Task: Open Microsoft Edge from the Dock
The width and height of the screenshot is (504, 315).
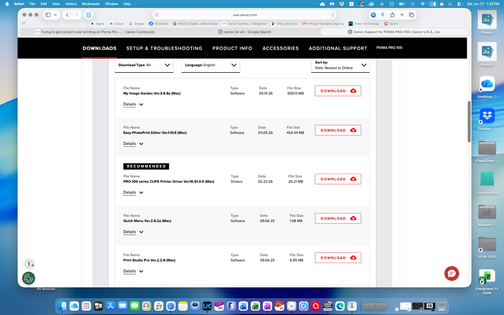Action: (x=340, y=306)
